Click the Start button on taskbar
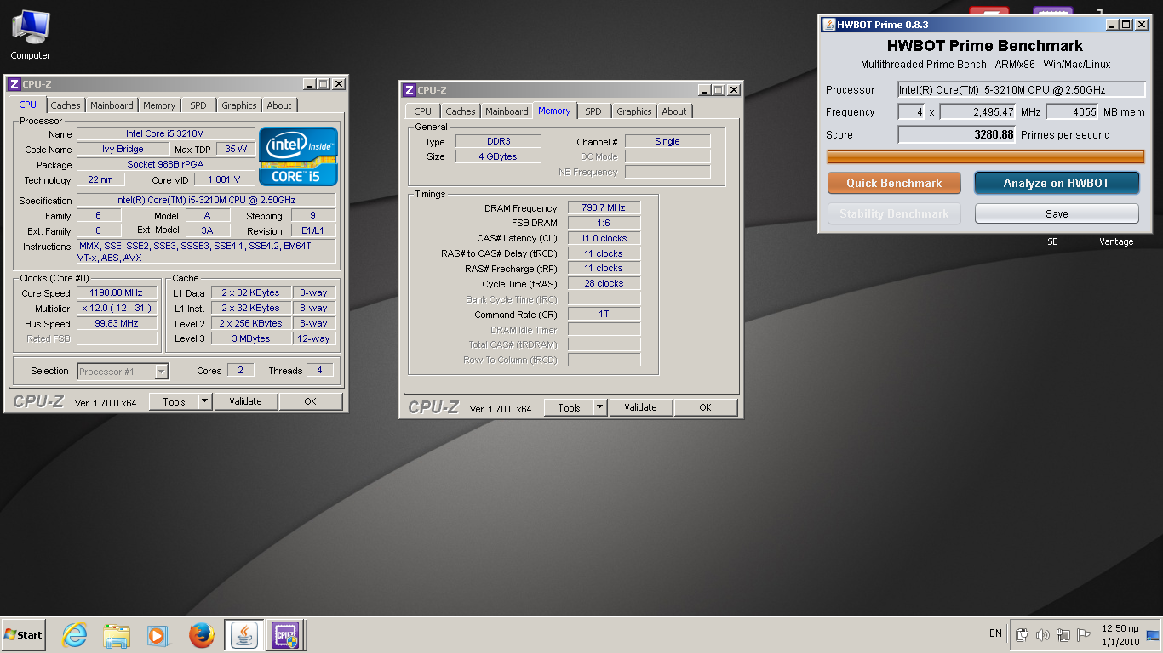This screenshot has height=653, width=1163. pos(23,634)
